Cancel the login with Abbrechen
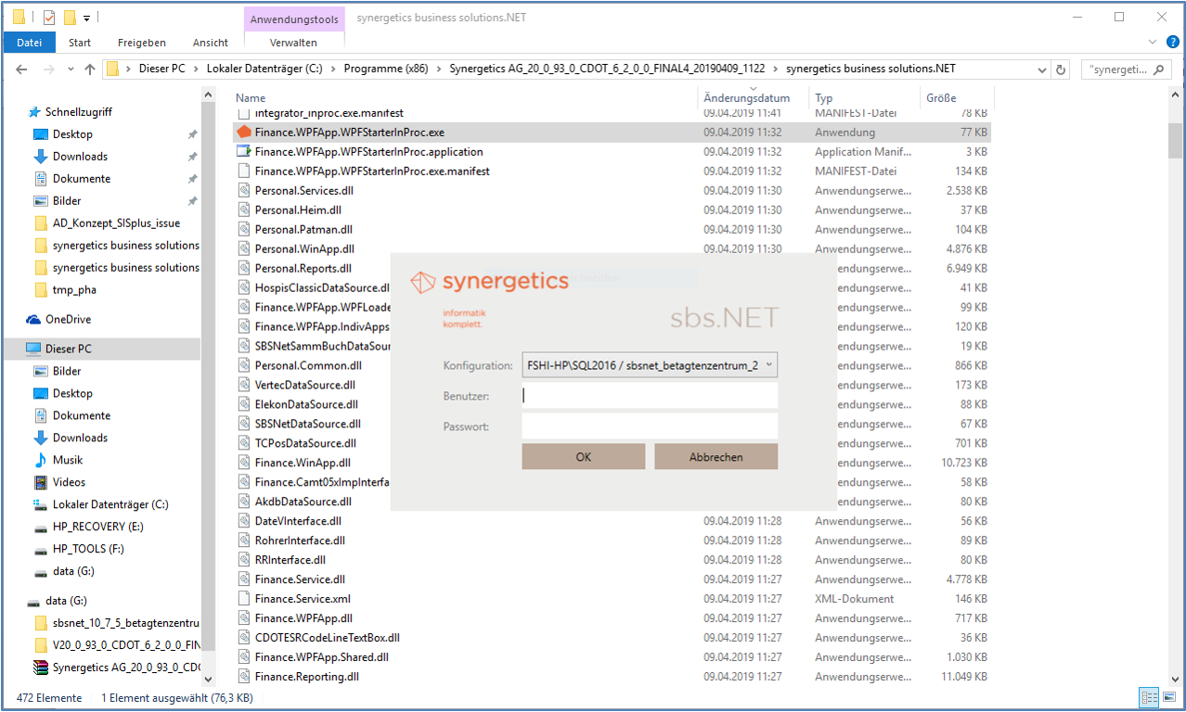 715,456
